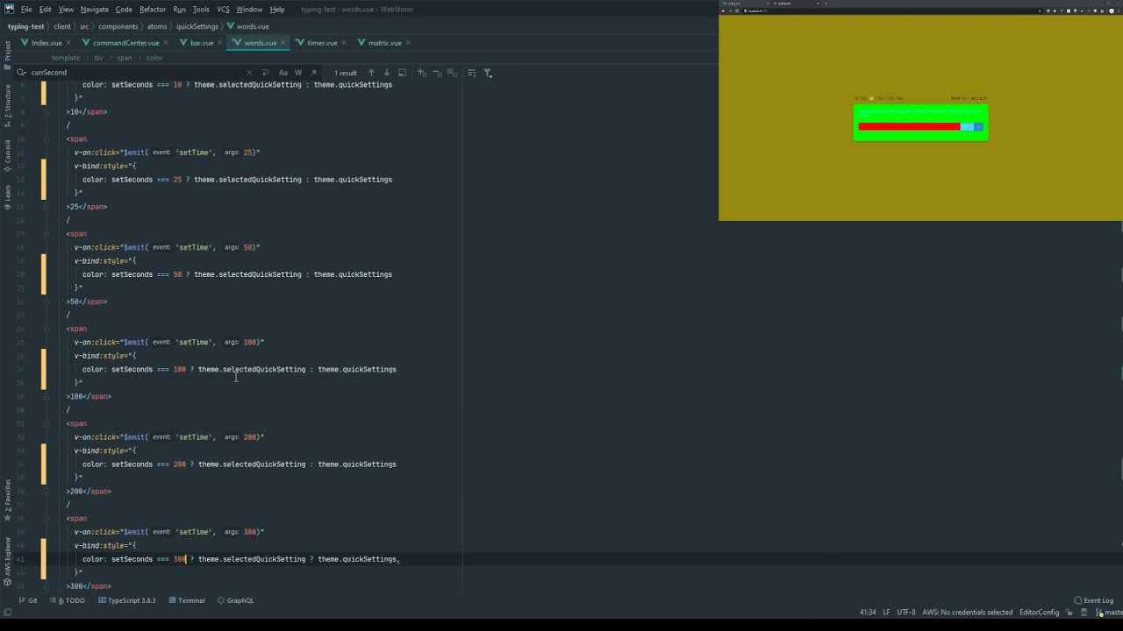The width and height of the screenshot is (1123, 631).
Task: Open the Git tool window
Action: (x=28, y=600)
